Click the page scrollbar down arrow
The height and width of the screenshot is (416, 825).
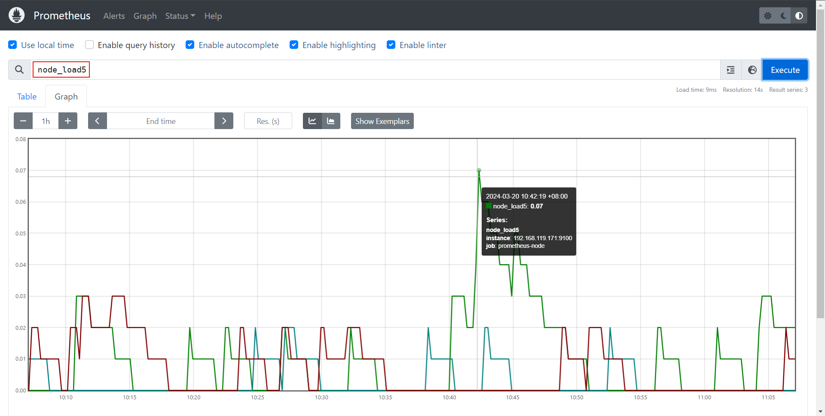click(x=820, y=412)
